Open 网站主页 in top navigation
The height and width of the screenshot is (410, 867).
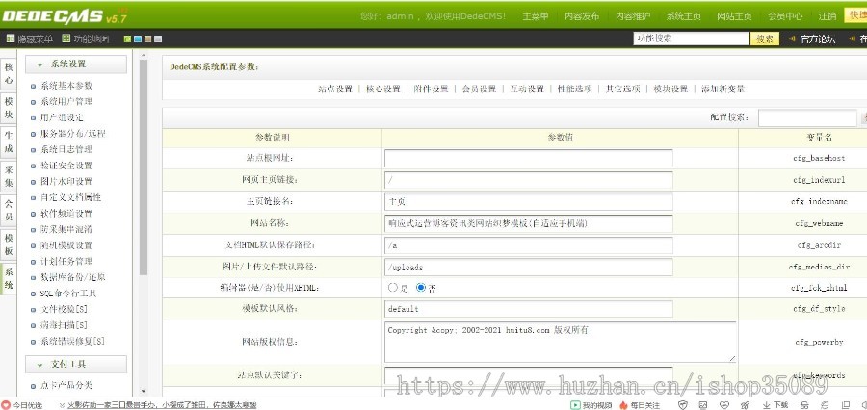(734, 16)
